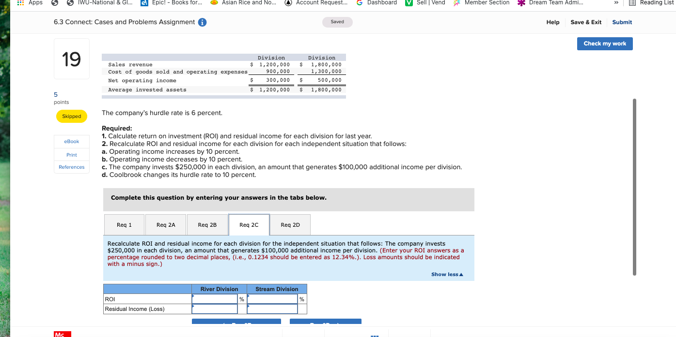The height and width of the screenshot is (337, 676).
Task: Open the eBook resource link
Action: pos(71,141)
